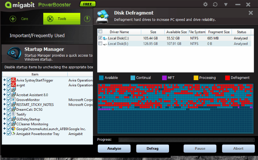
Task: Click the Available legend color swatch
Action: [x=101, y=78]
